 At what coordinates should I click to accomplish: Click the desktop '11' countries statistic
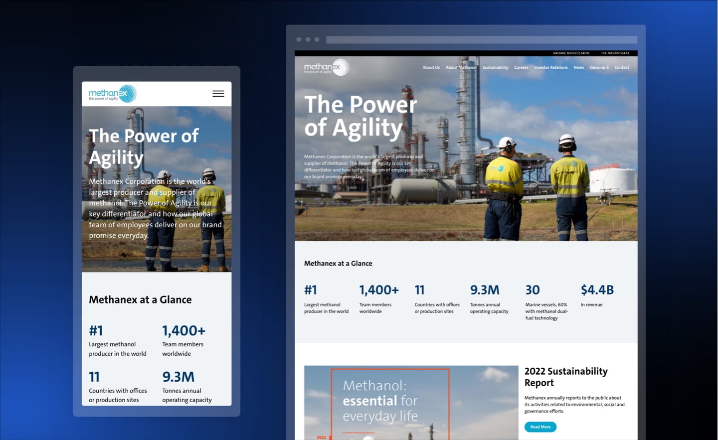tap(419, 290)
